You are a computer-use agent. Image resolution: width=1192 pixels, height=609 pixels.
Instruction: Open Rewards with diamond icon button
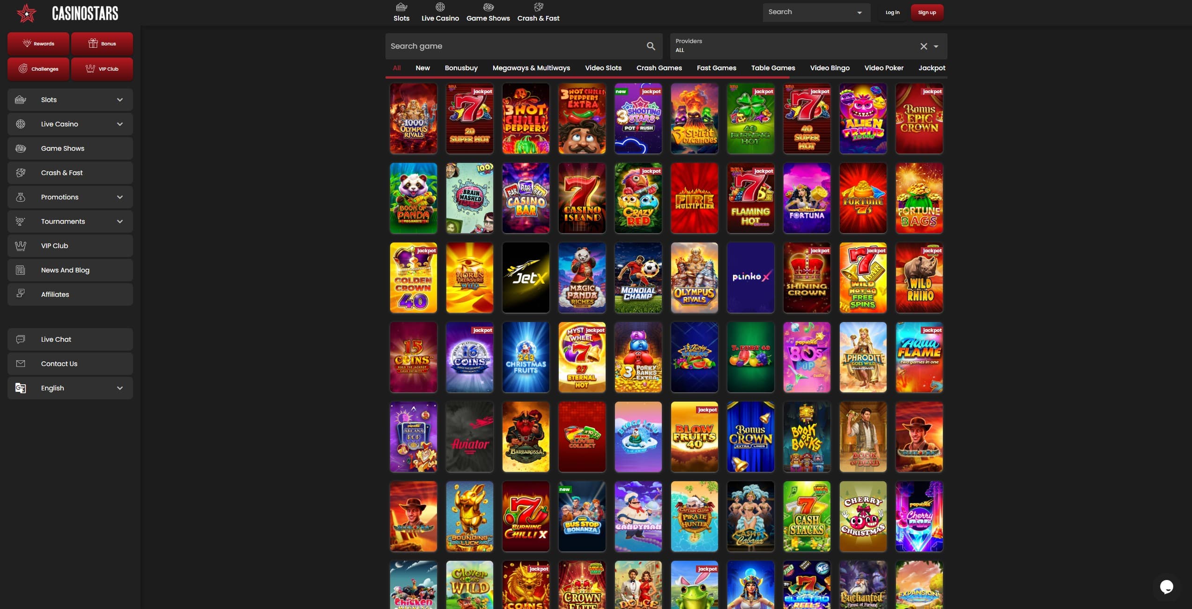coord(38,44)
